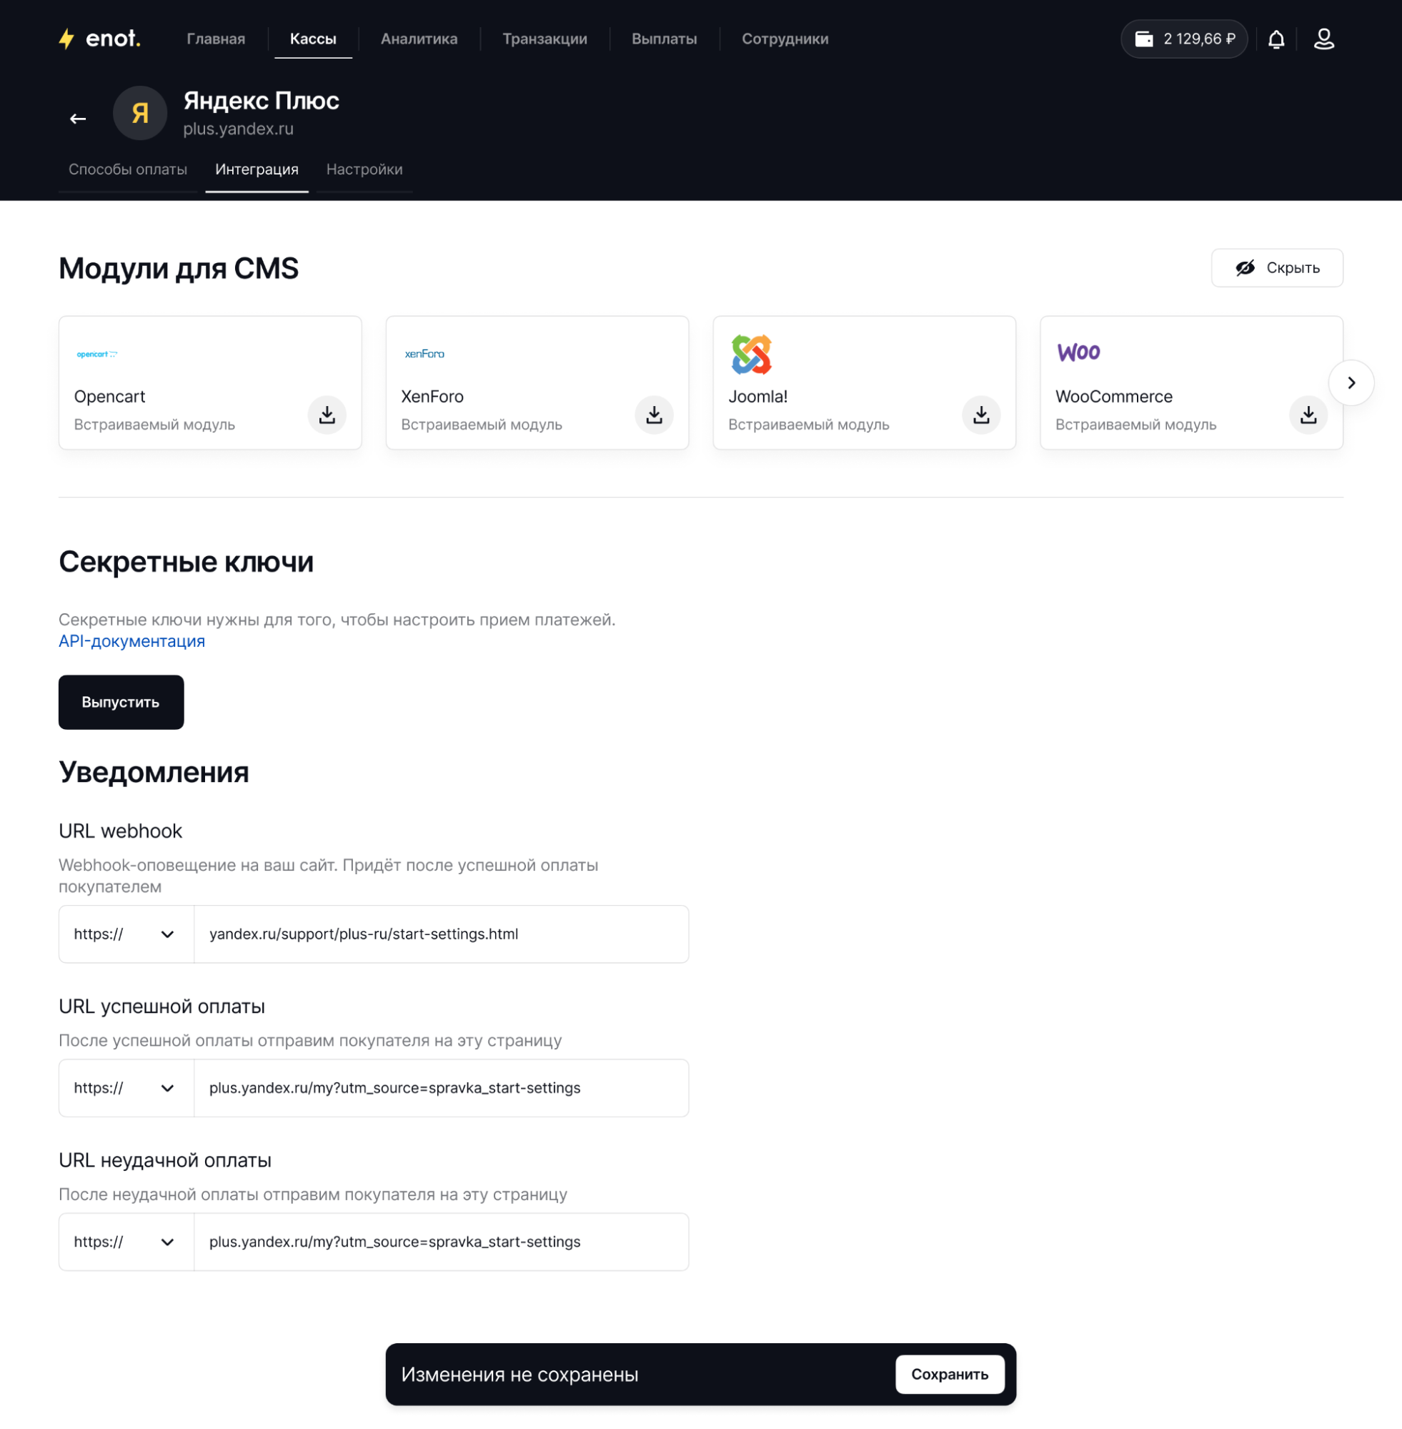Click the Joomla! module name

click(x=757, y=397)
